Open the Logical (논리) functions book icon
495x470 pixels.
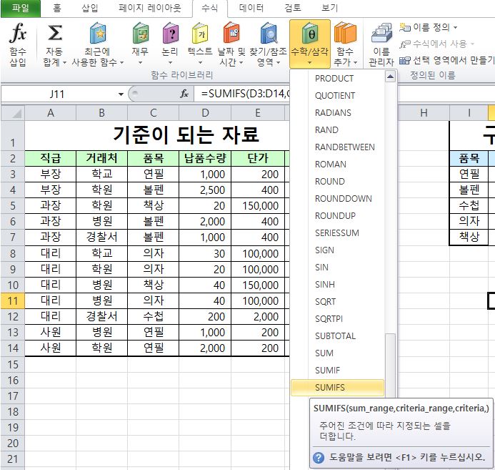pos(171,33)
